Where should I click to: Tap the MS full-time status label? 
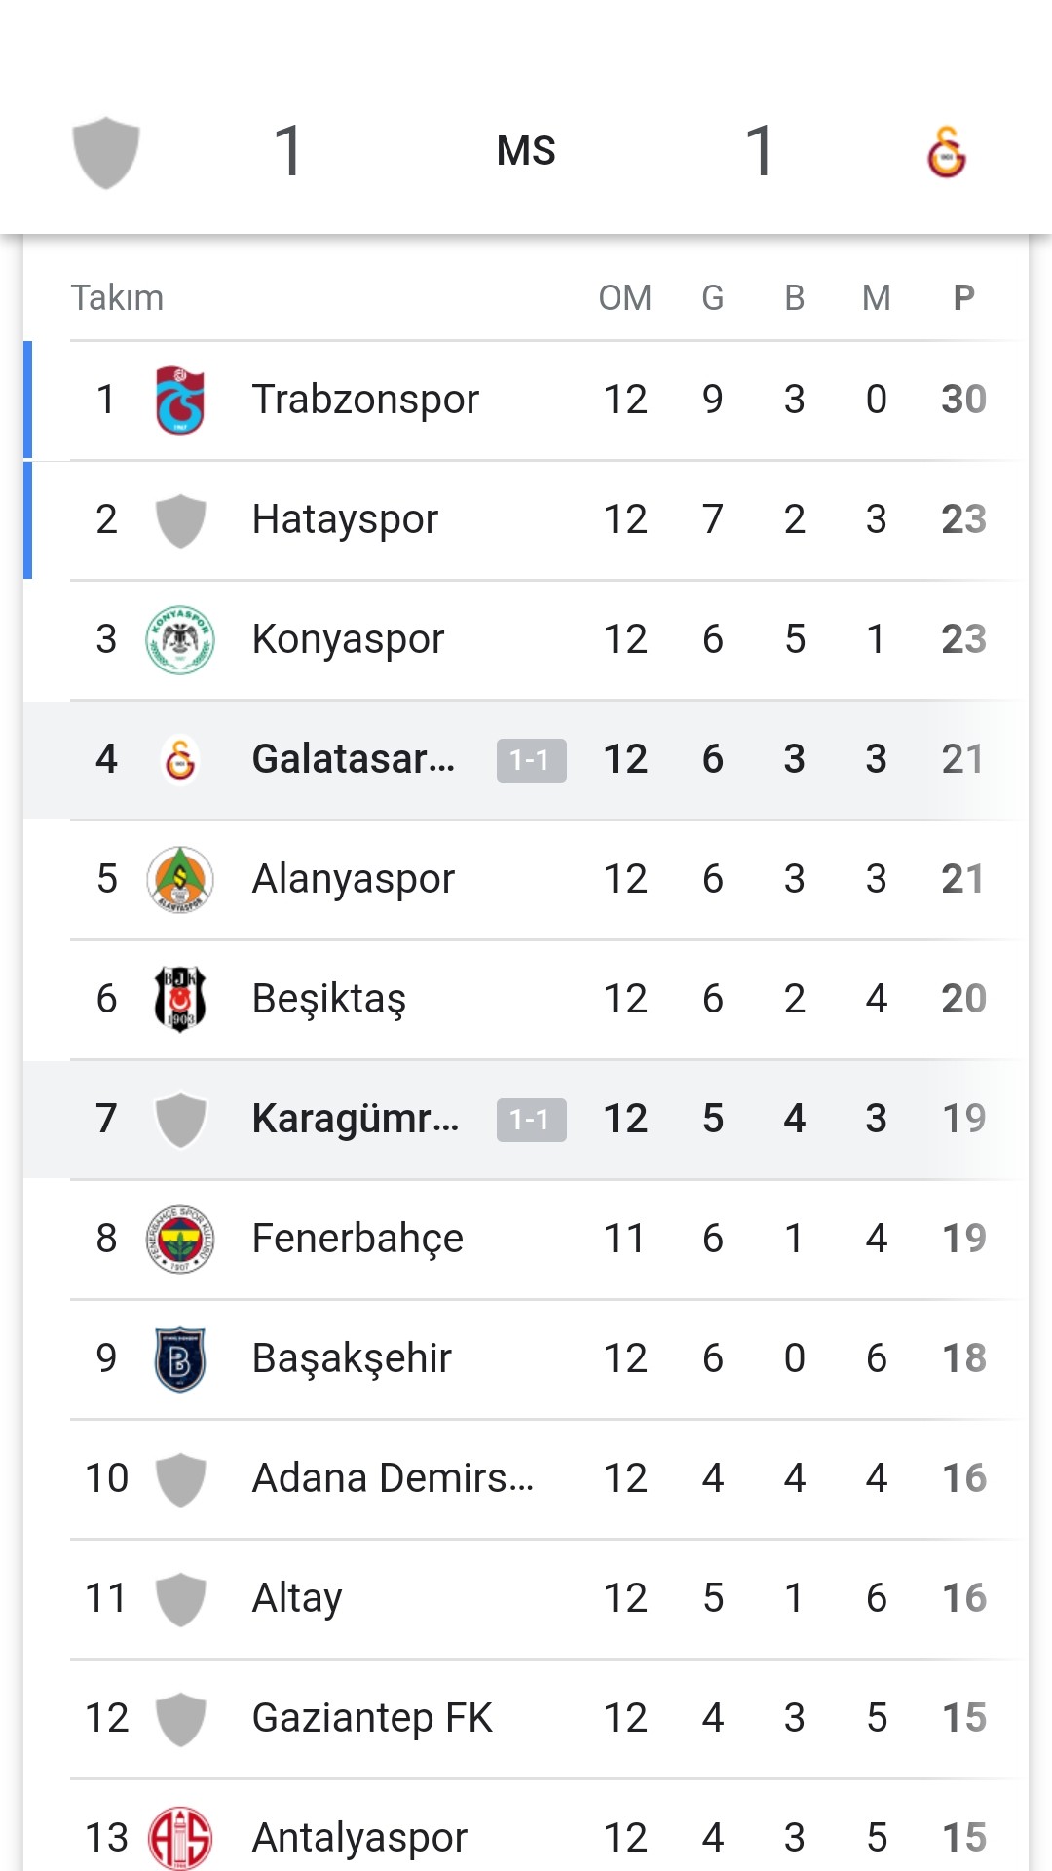526,151
